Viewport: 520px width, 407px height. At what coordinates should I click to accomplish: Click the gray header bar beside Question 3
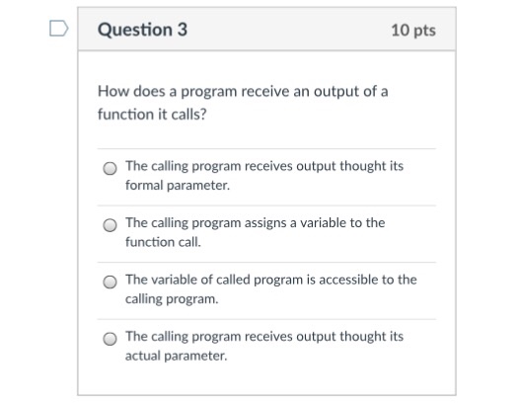pos(288,30)
